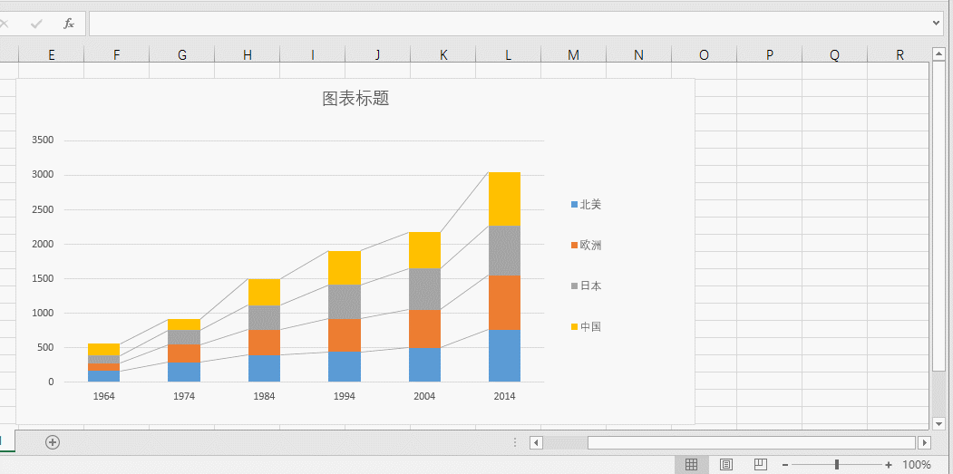This screenshot has width=953, height=474.
Task: Click the Insert Function fx icon
Action: (69, 24)
